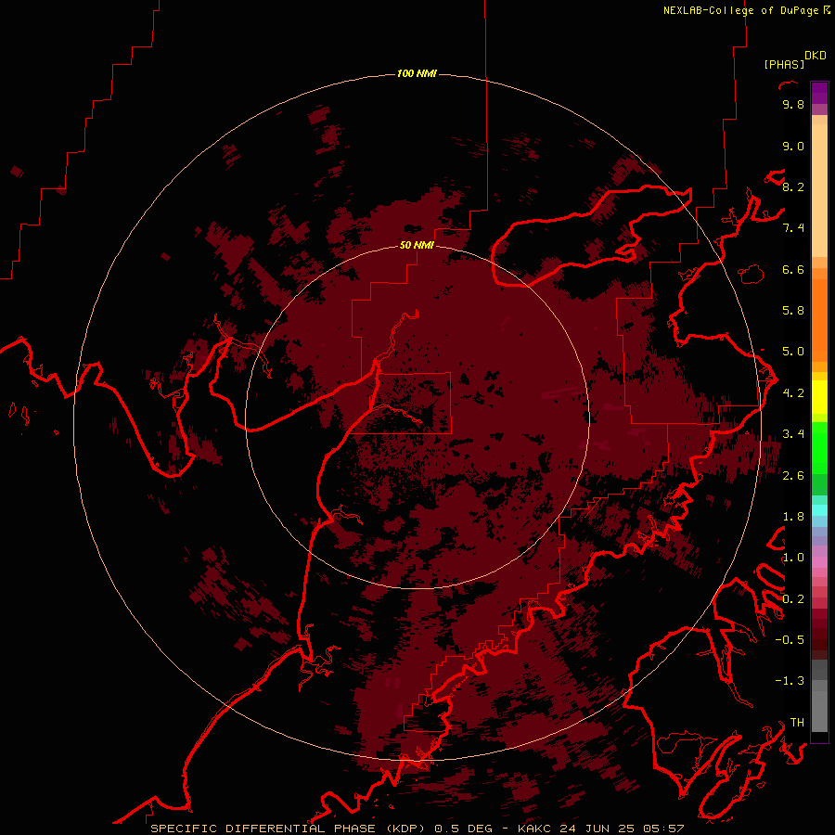Click the 5.0 legend value
The width and height of the screenshot is (835, 835).
pos(793,352)
